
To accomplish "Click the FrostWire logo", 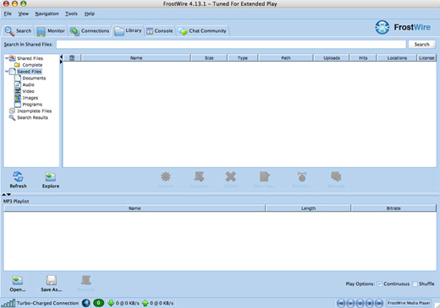I will 403,27.
